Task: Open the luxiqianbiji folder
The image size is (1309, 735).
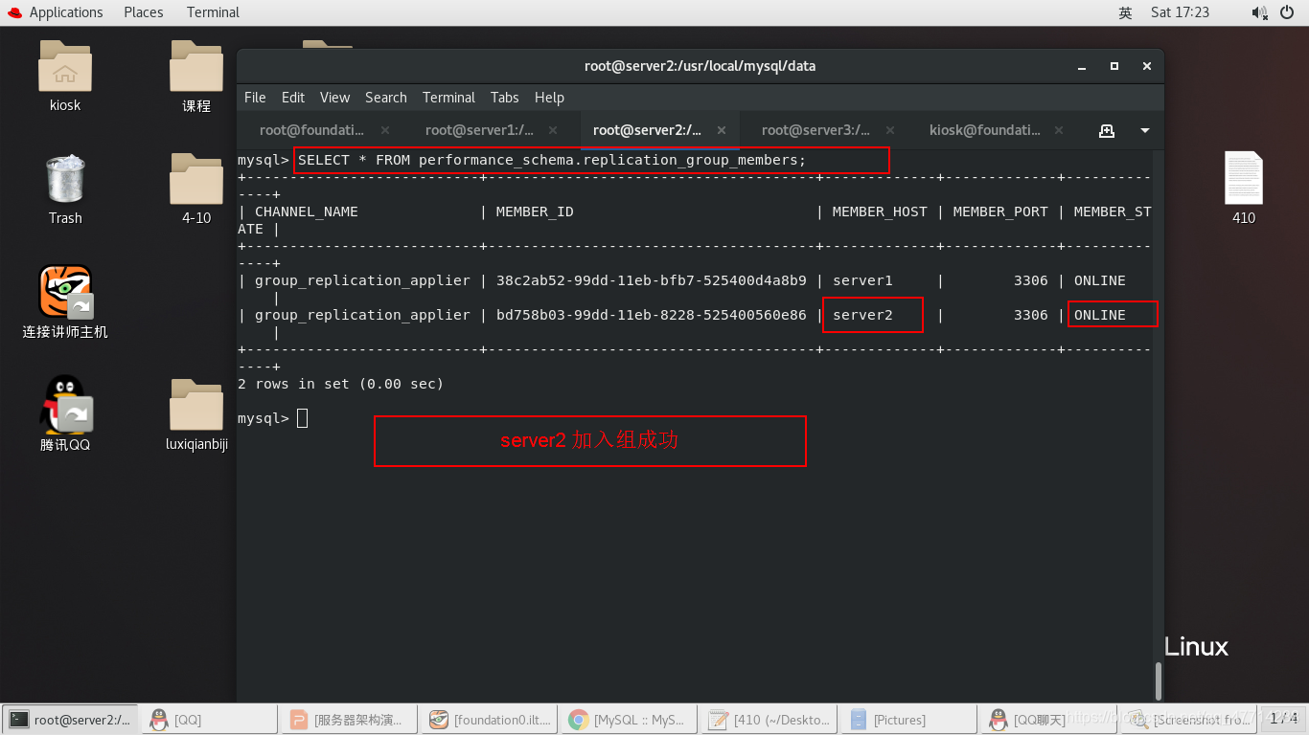Action: tap(196, 405)
